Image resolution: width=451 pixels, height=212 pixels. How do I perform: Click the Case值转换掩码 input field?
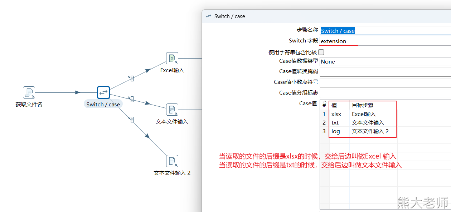tap(385, 72)
